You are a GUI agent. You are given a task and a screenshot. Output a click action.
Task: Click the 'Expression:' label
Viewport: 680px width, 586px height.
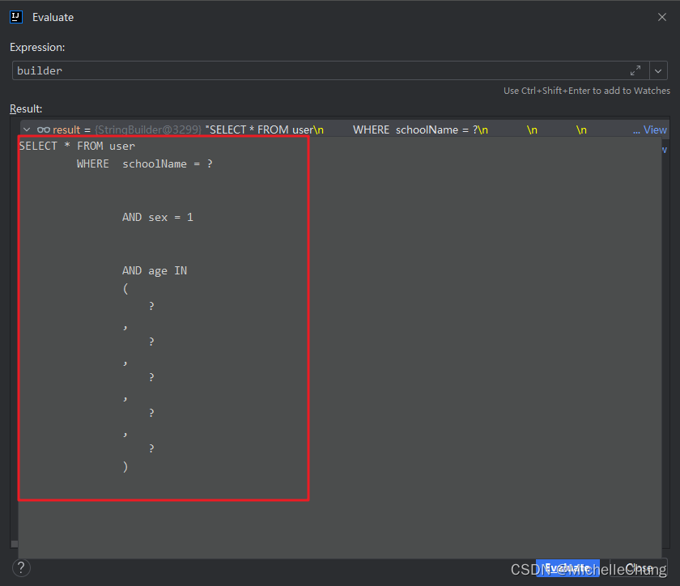click(x=37, y=47)
